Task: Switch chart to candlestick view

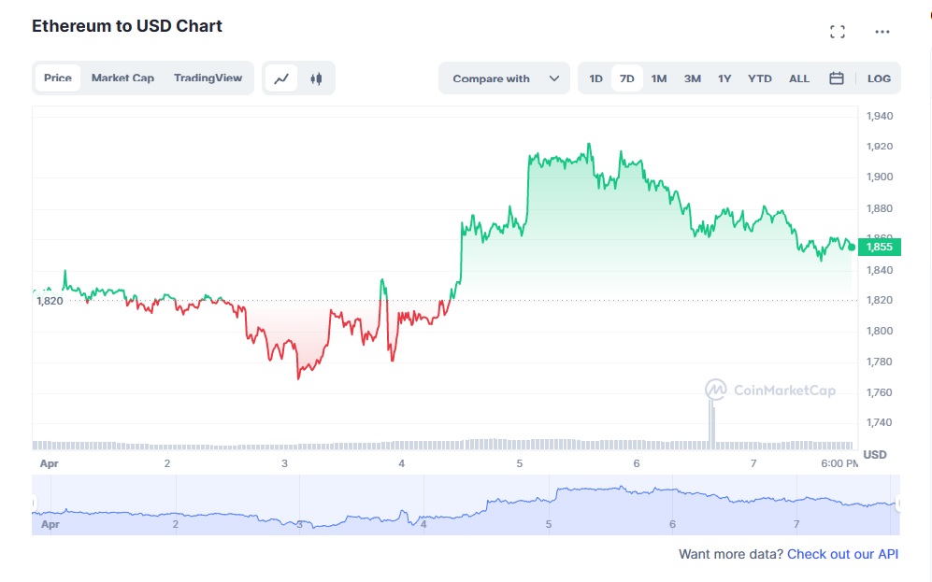Action: (317, 78)
